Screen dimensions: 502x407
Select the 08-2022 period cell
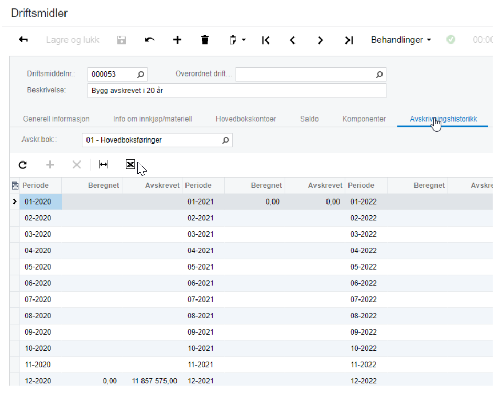point(366,316)
